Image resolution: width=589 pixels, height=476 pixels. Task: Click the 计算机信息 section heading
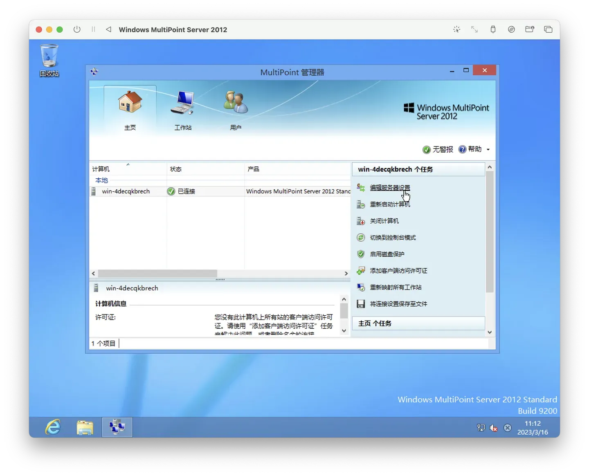pos(111,304)
